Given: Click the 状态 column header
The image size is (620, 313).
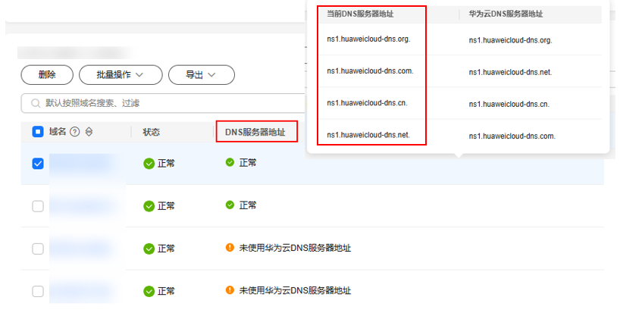Looking at the screenshot, I should pos(151,132).
